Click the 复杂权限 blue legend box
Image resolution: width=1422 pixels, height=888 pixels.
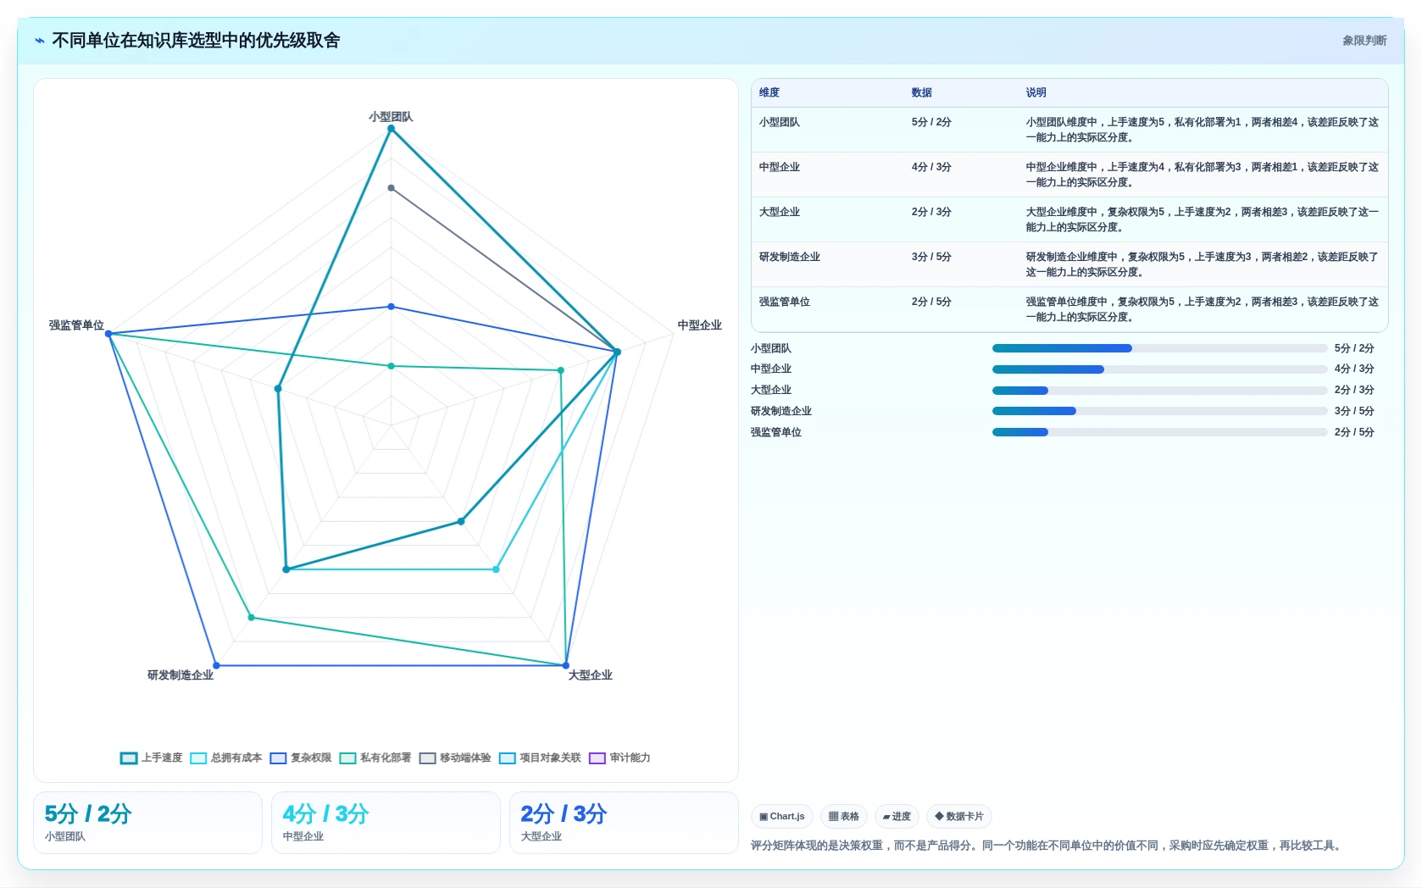tap(278, 758)
